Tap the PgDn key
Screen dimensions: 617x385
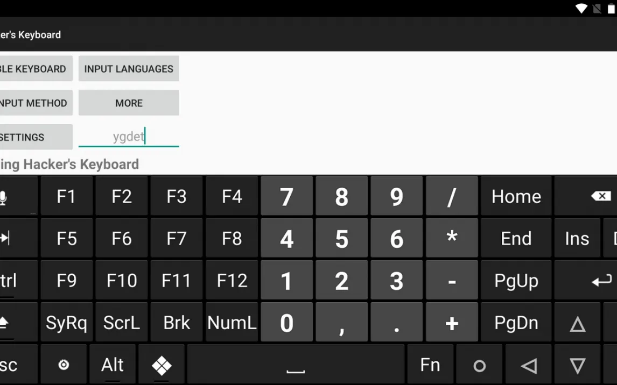click(x=516, y=323)
